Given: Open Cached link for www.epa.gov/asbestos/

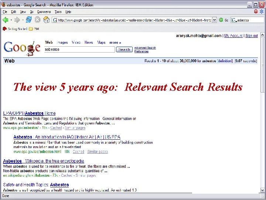Looking at the screenshot, I should click(56, 128).
